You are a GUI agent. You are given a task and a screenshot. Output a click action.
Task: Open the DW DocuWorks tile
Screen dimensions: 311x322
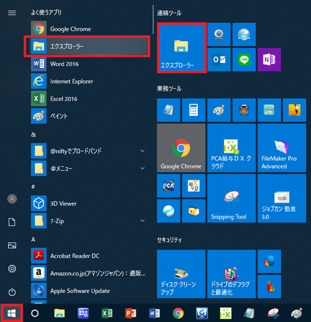click(269, 110)
